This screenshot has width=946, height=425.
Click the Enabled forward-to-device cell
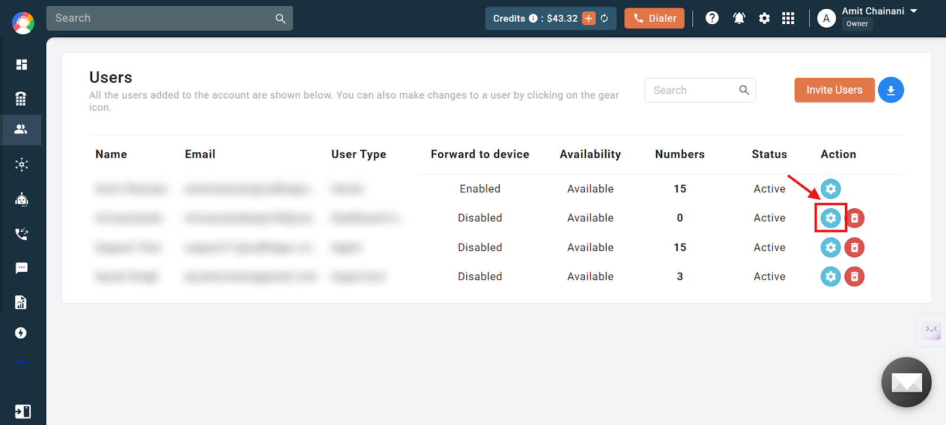(480, 189)
